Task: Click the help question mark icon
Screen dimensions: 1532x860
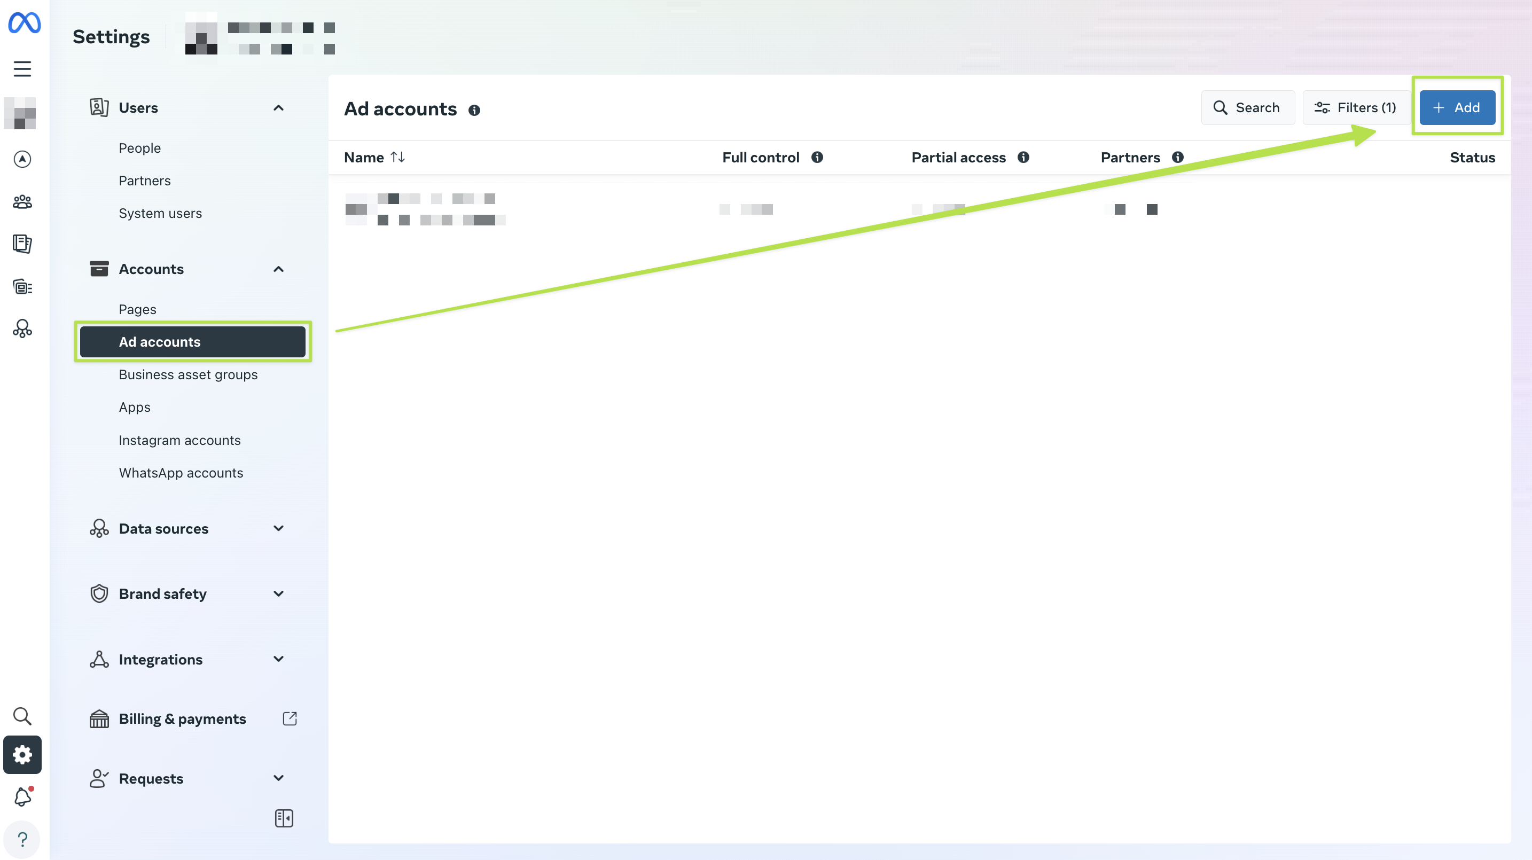Action: pos(22,839)
